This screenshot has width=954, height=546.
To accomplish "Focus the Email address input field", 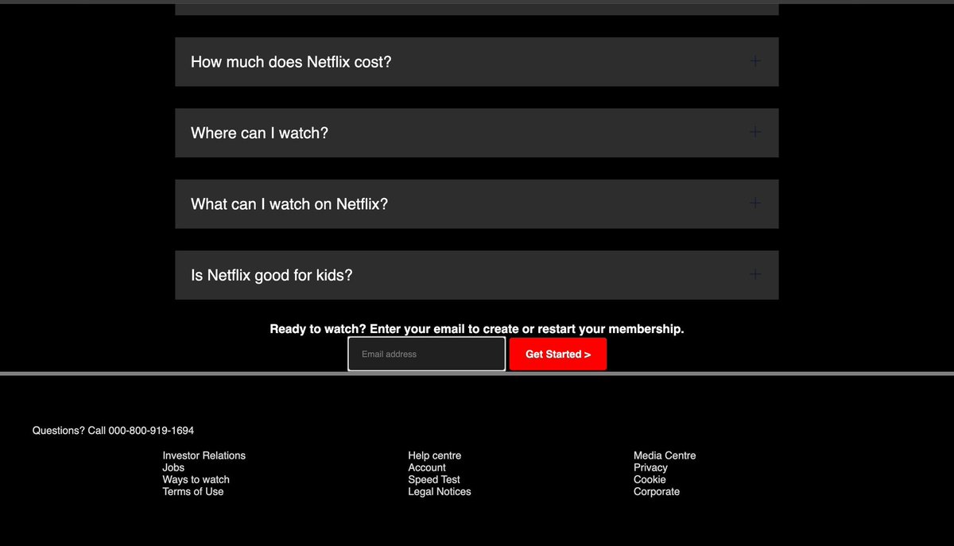I will 426,354.
